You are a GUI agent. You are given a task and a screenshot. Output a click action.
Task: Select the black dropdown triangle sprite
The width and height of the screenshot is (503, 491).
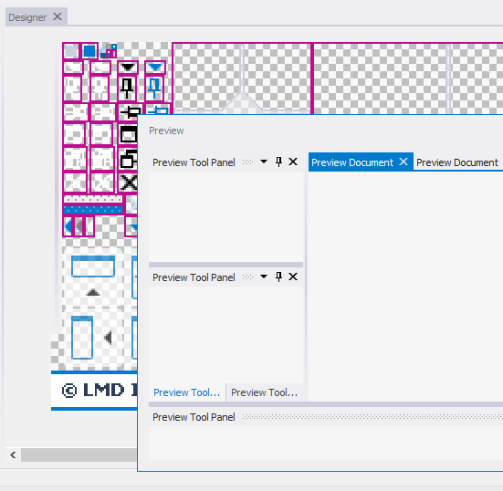[128, 68]
